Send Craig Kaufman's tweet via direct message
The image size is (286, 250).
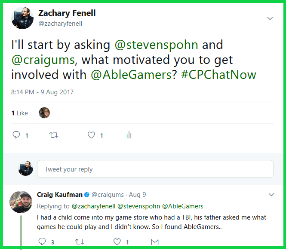point(155,242)
